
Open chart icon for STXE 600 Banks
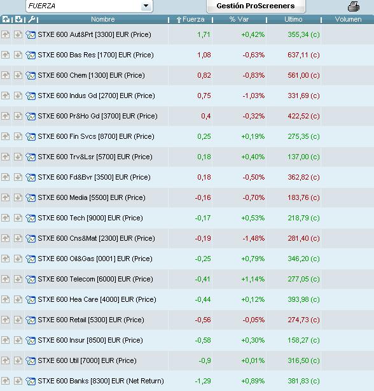pyautogui.click(x=31, y=381)
